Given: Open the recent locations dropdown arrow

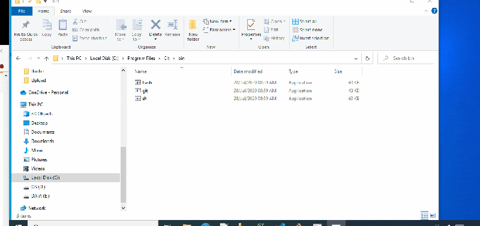Looking at the screenshot, I should tap(38, 58).
